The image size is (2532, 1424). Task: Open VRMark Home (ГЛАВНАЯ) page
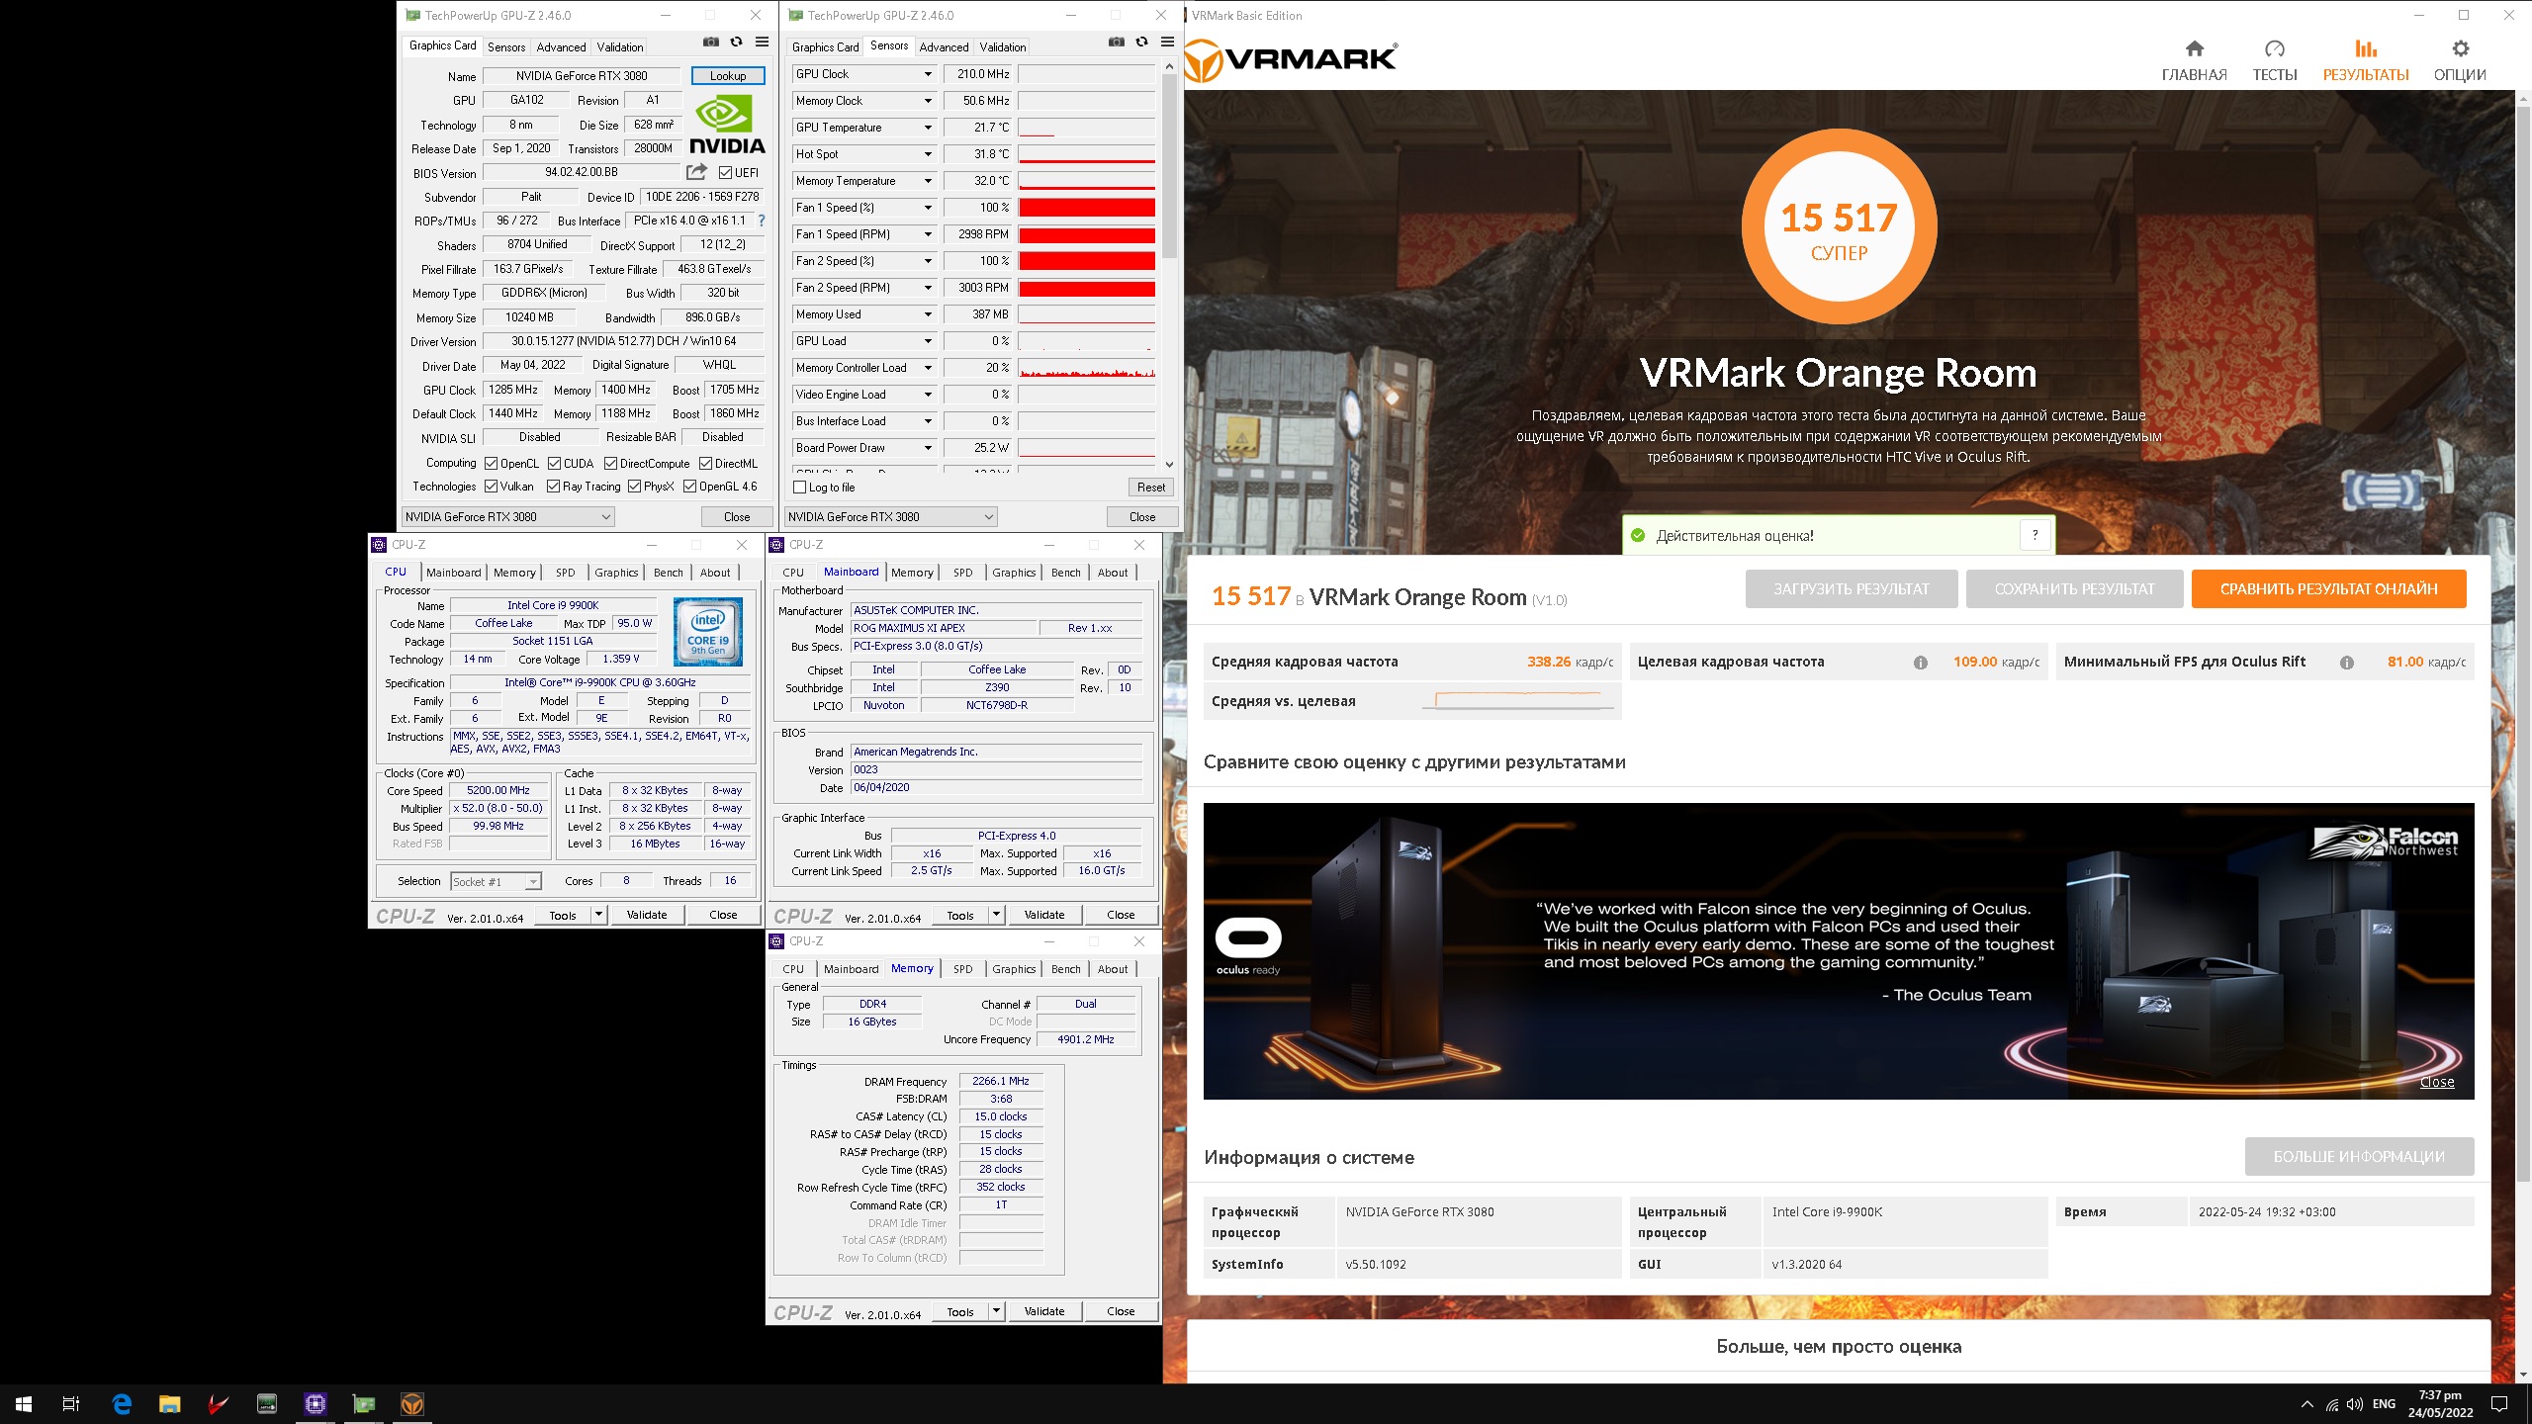(2194, 60)
